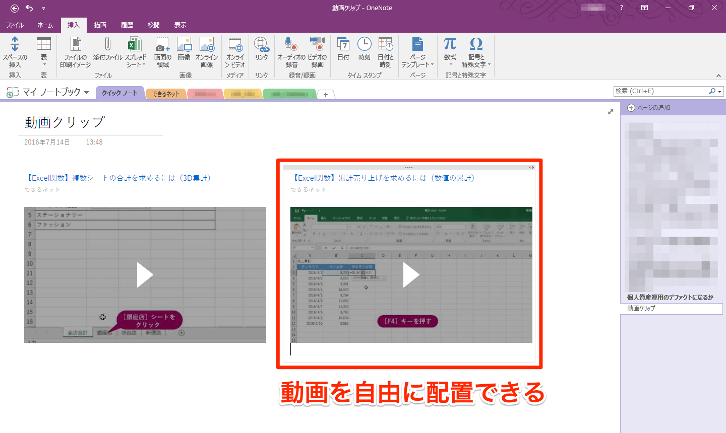
Task: Click the Online Video icon
Action: coord(235,44)
